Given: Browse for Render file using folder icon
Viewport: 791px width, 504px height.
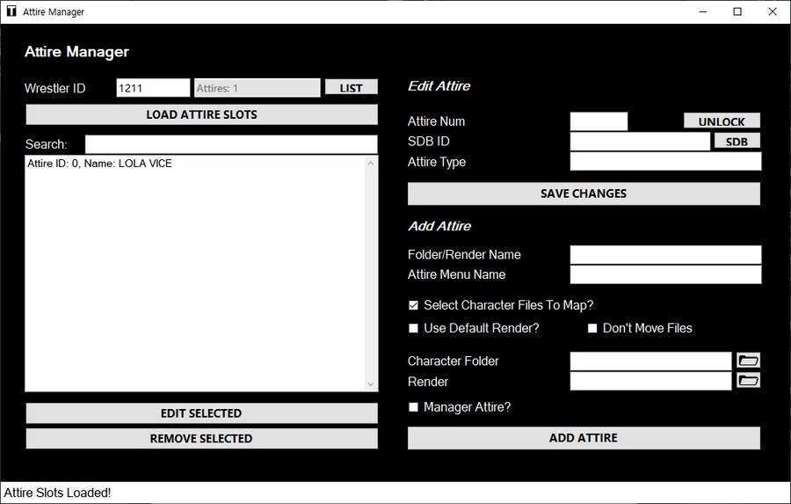Looking at the screenshot, I should click(x=748, y=381).
